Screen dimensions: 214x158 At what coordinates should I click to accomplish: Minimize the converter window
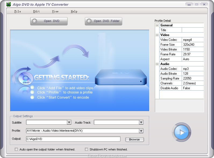[189, 5]
